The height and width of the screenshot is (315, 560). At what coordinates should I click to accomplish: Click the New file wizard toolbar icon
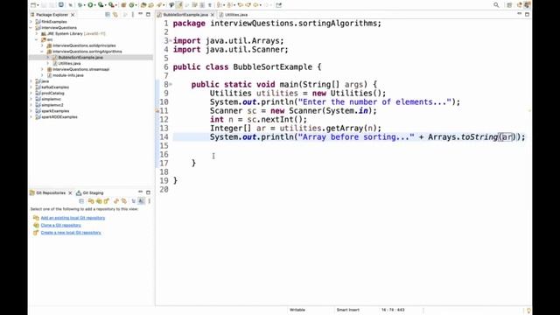pos(33,5)
